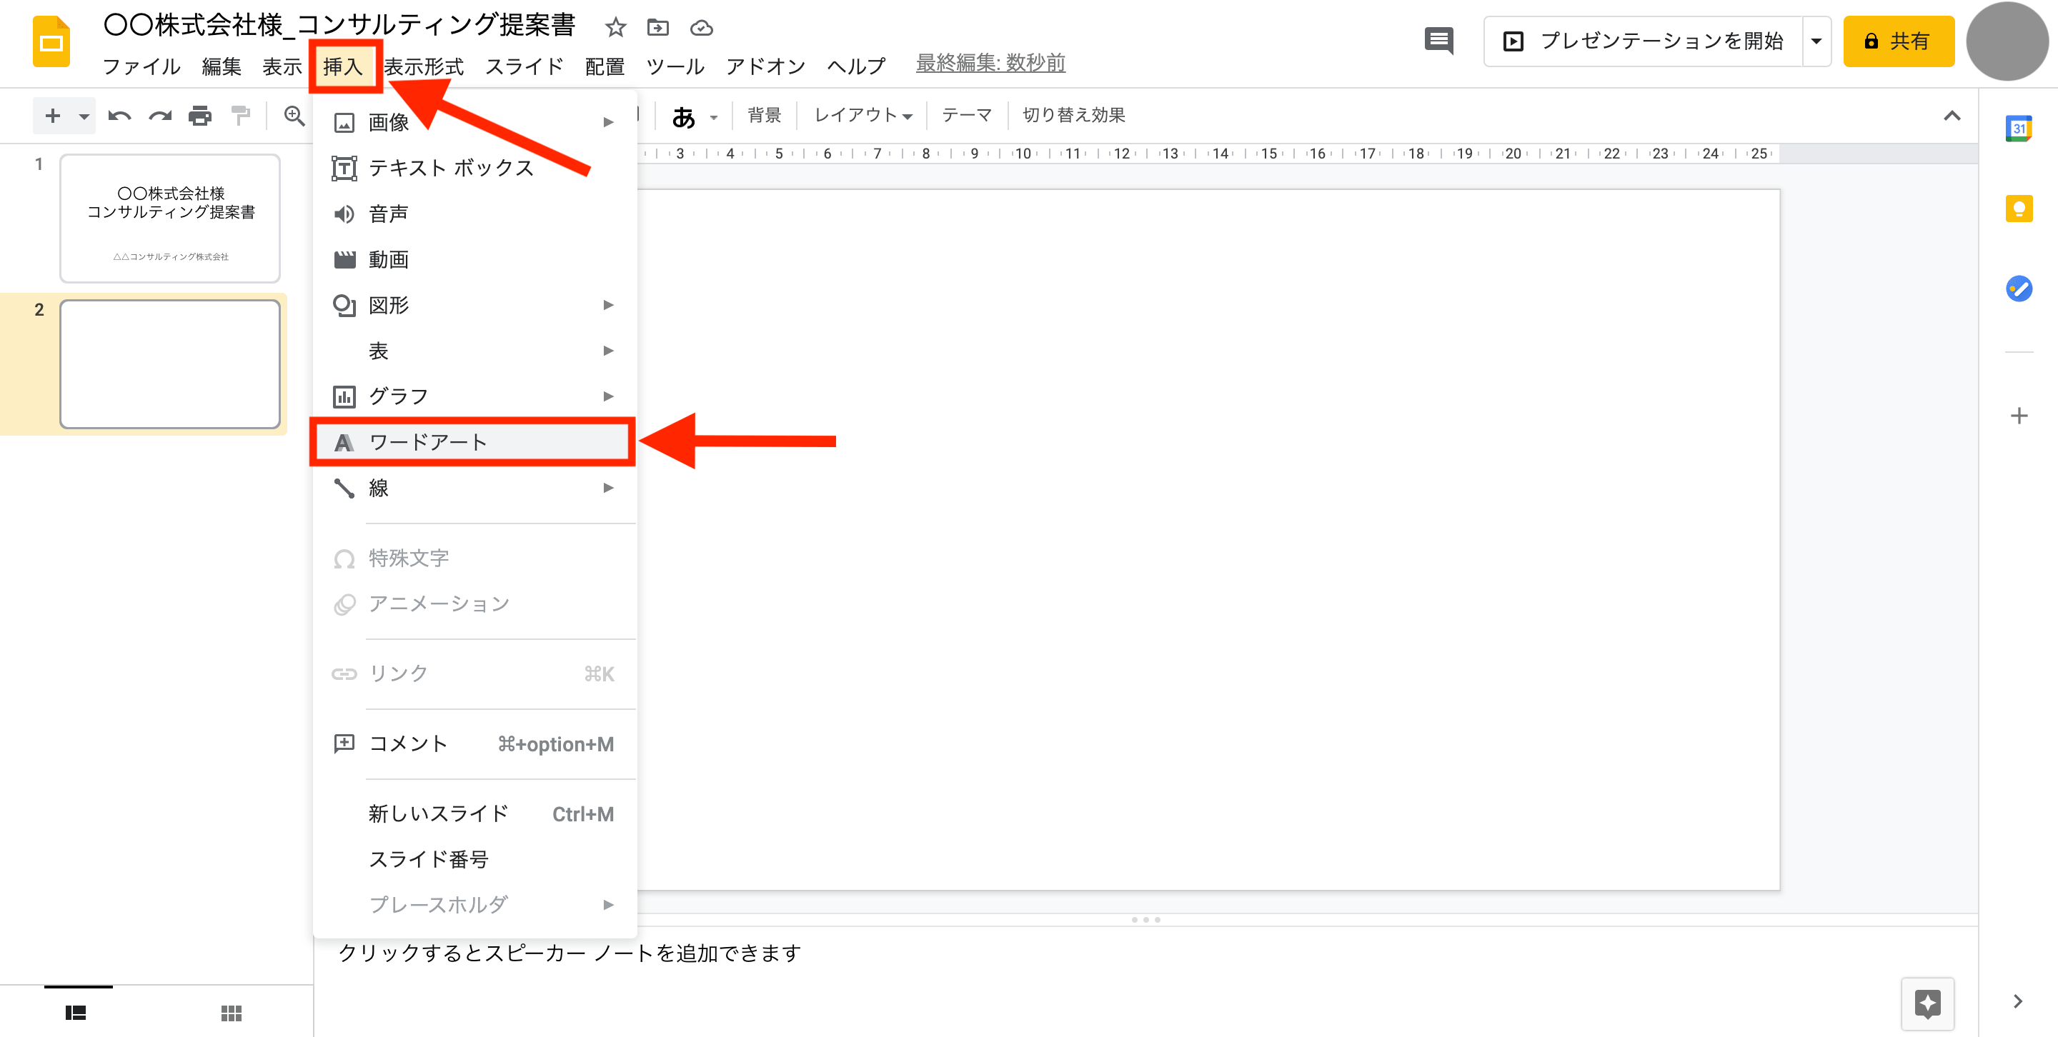Click the 背景 background button
The width and height of the screenshot is (2058, 1037).
[764, 115]
